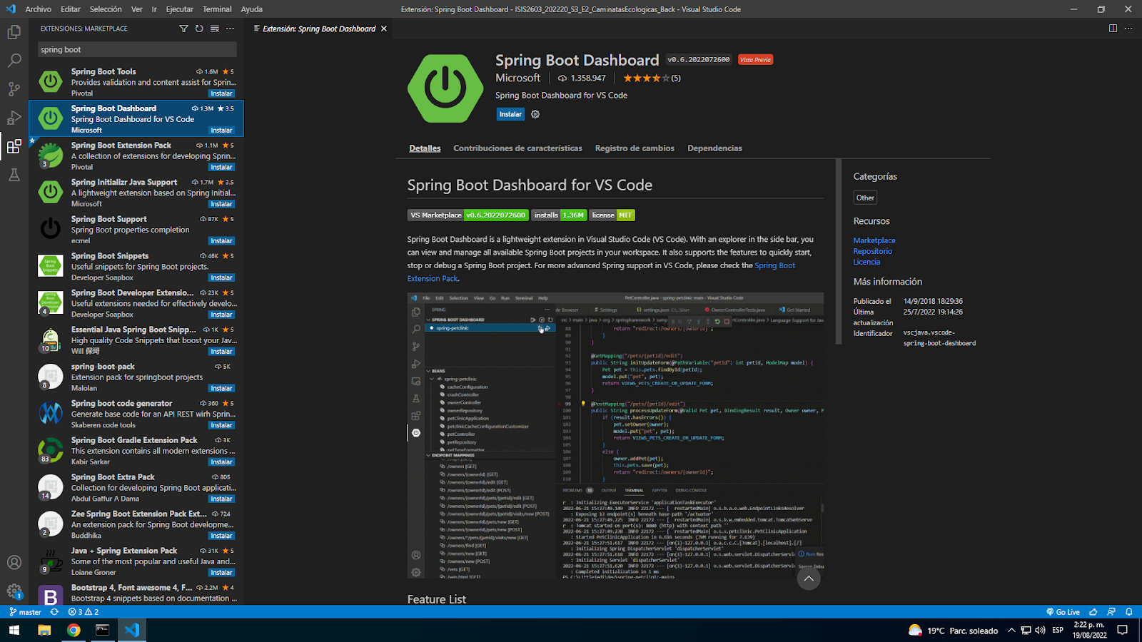Image resolution: width=1142 pixels, height=642 pixels.
Task: Open the Accounts icon menu
Action: [x=14, y=562]
